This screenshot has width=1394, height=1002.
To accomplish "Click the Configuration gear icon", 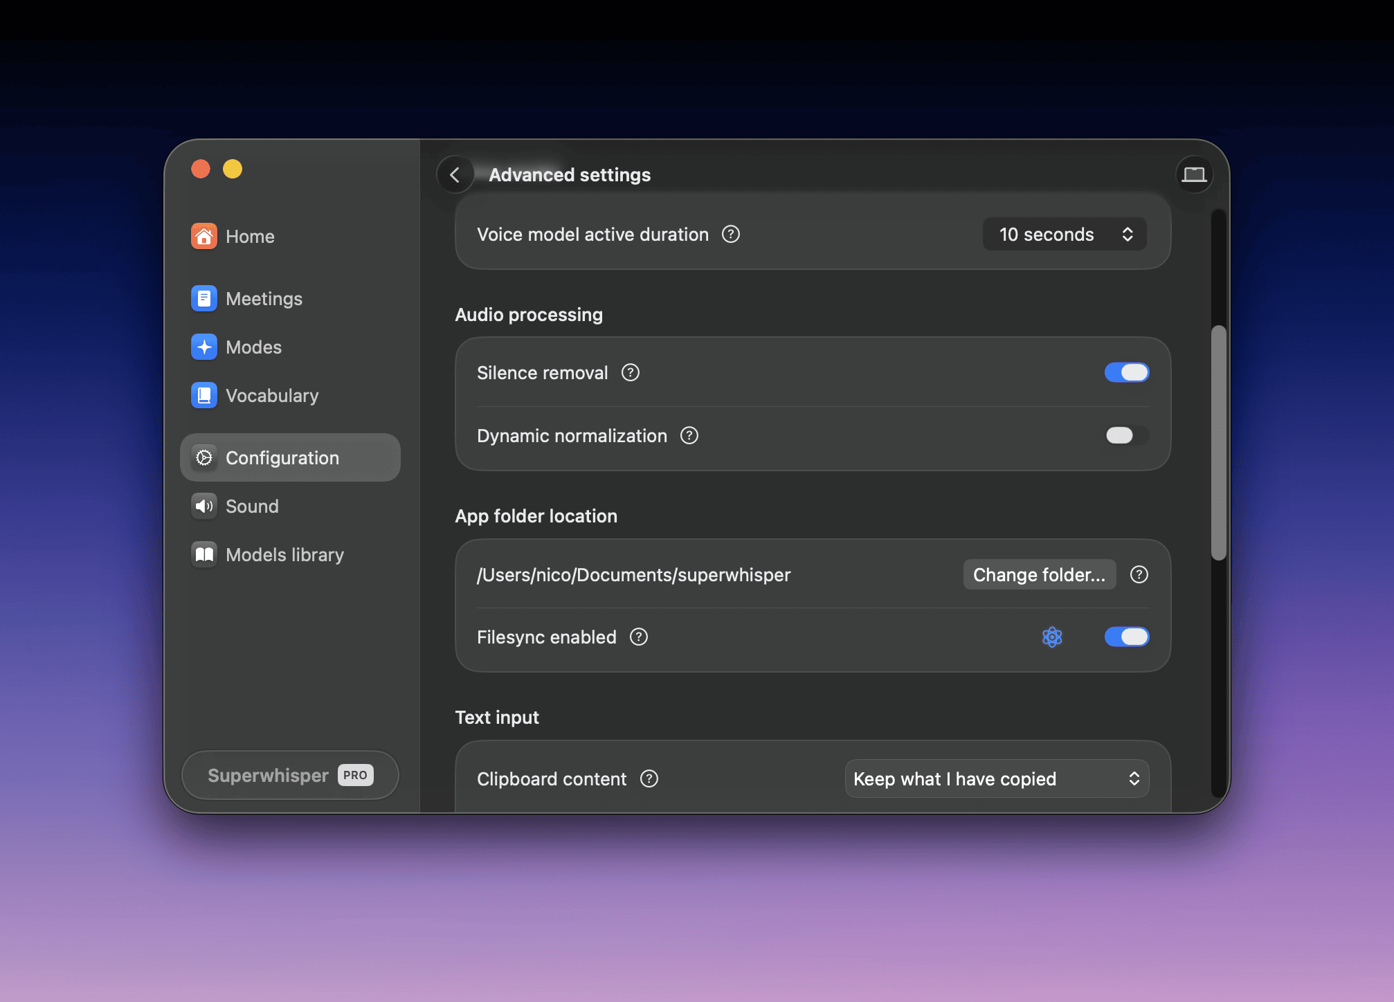I will [x=203, y=457].
